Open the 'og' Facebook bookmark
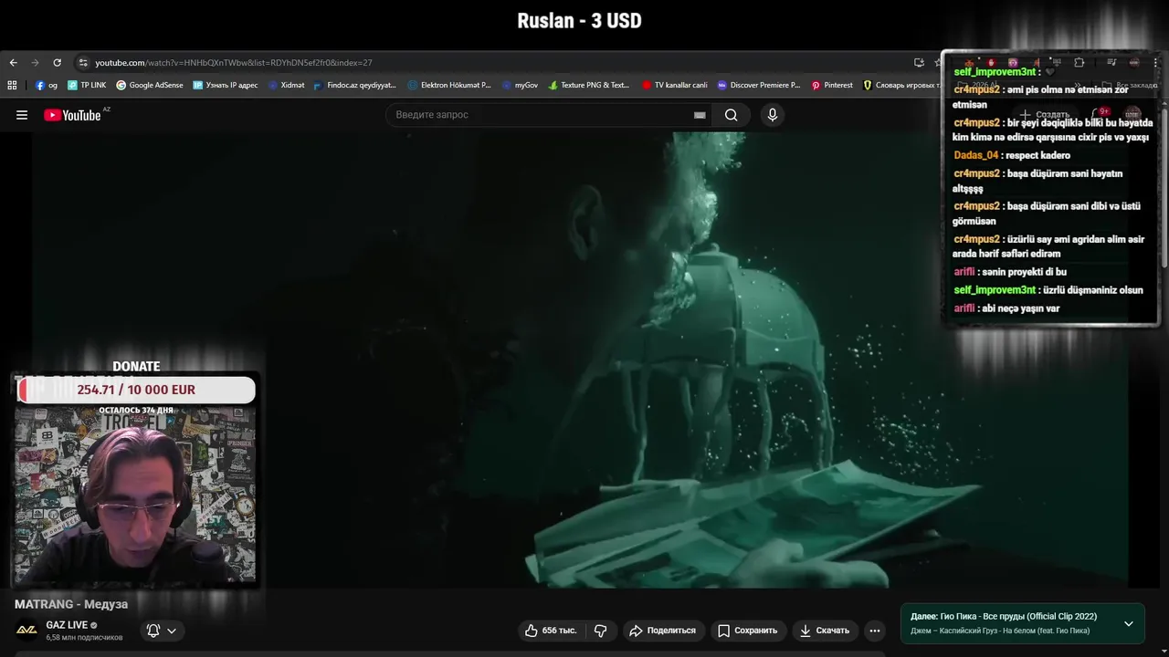This screenshot has width=1169, height=657. click(x=47, y=85)
